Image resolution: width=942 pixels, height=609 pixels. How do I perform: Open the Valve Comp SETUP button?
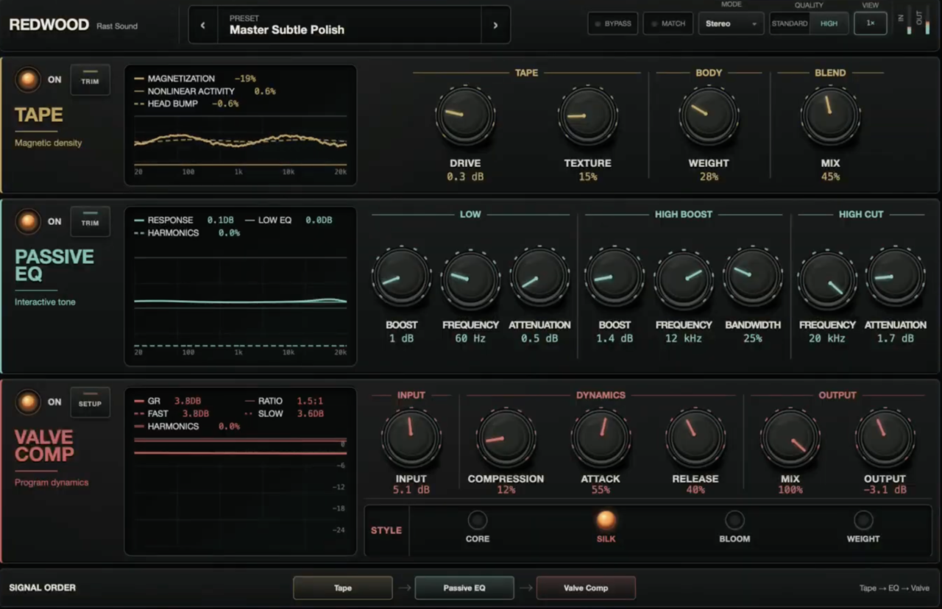coord(90,402)
